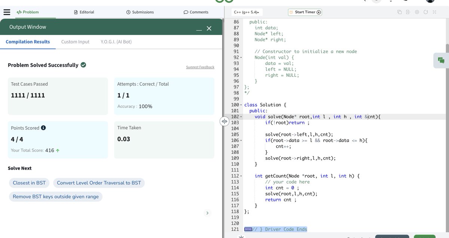
Task: Switch to Custom Input tab
Action: [75, 42]
